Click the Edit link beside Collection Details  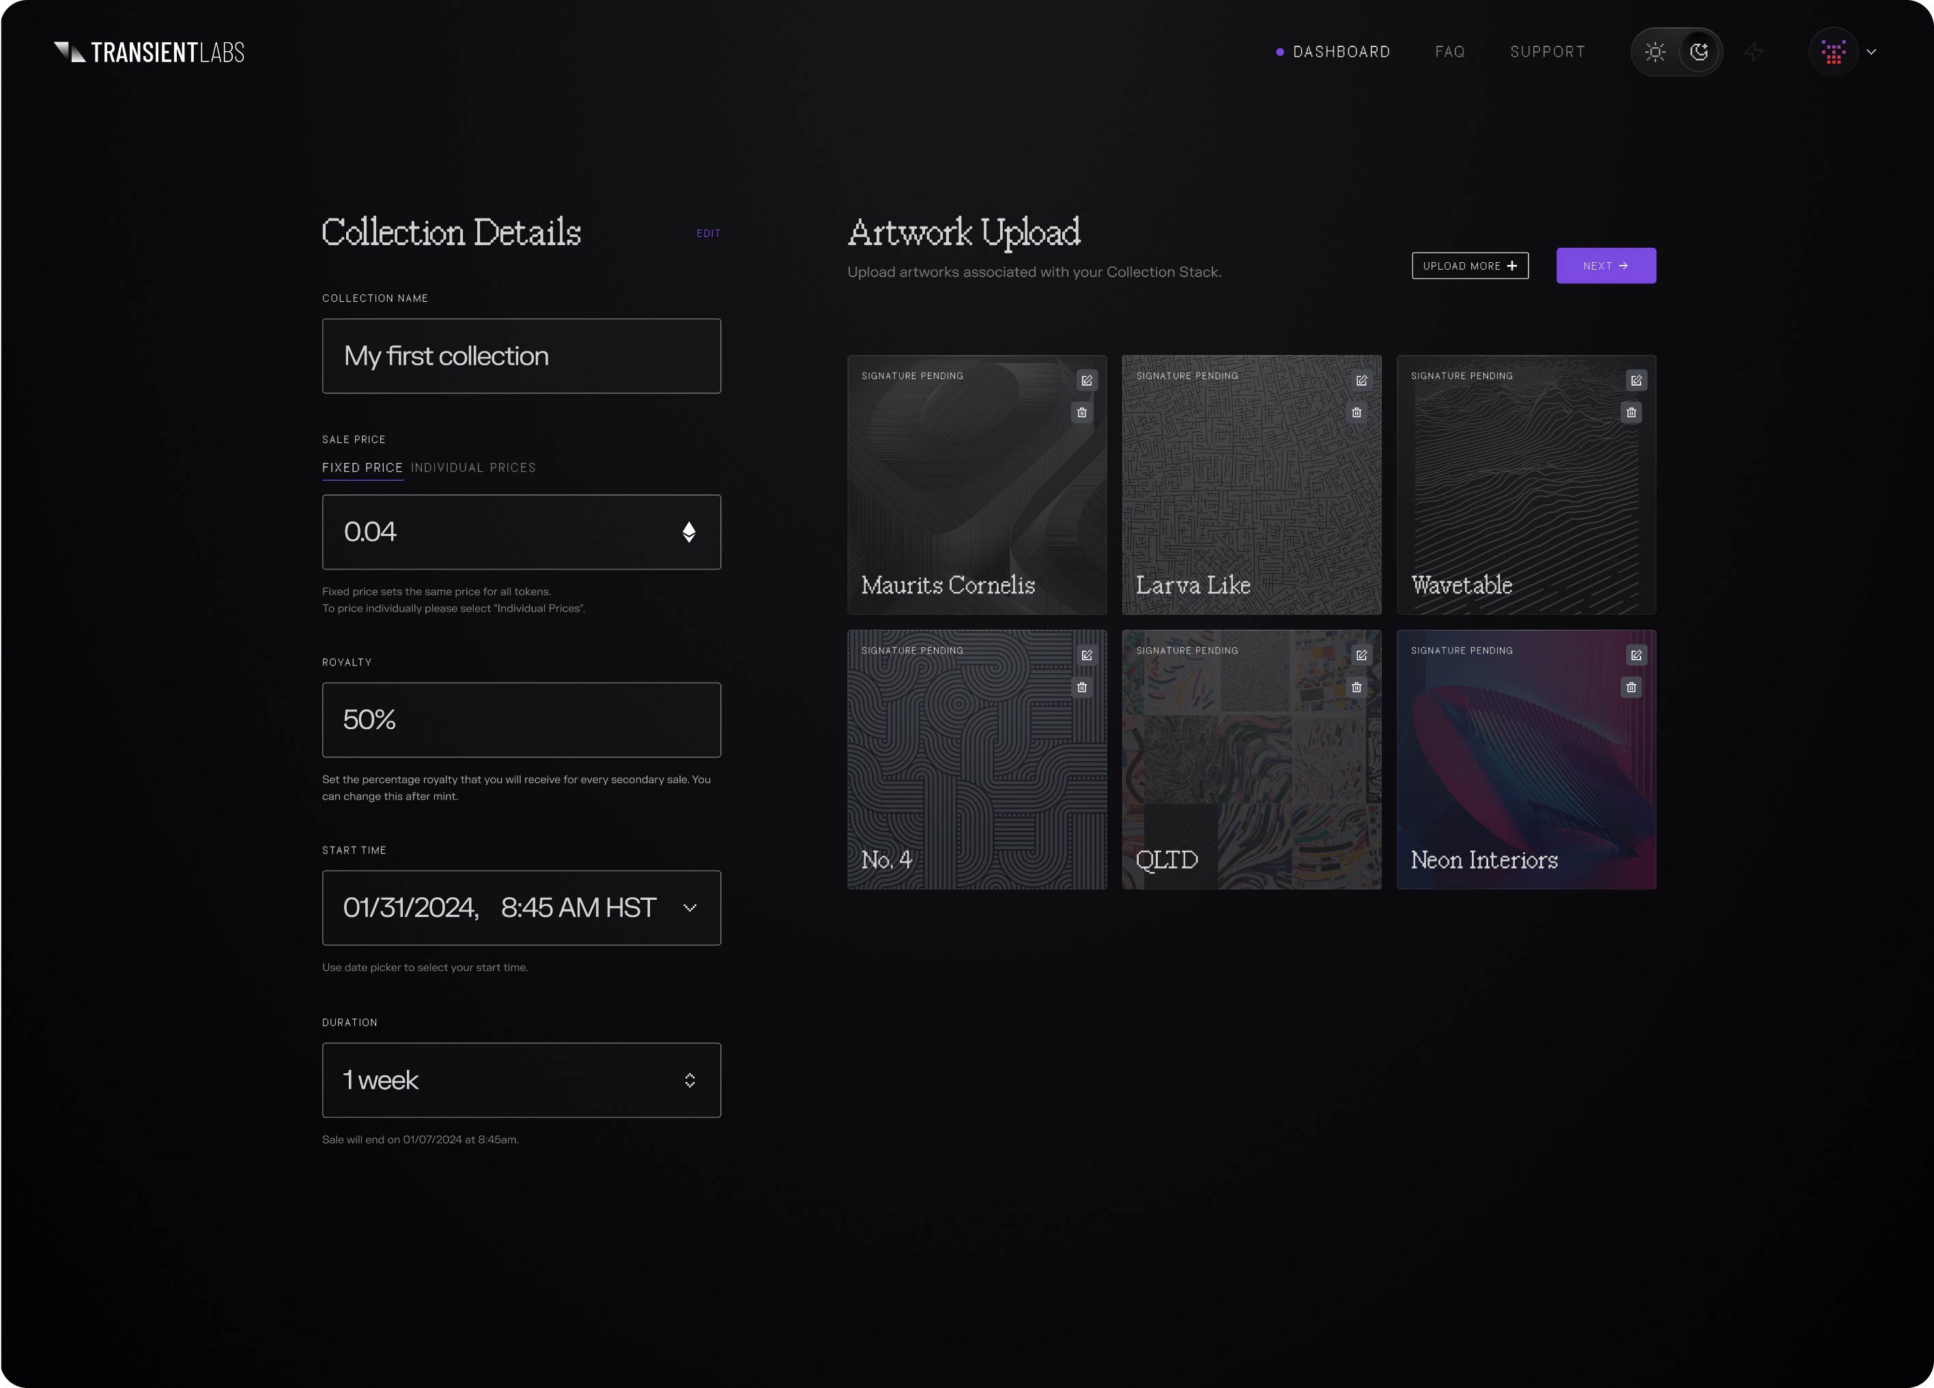point(708,233)
